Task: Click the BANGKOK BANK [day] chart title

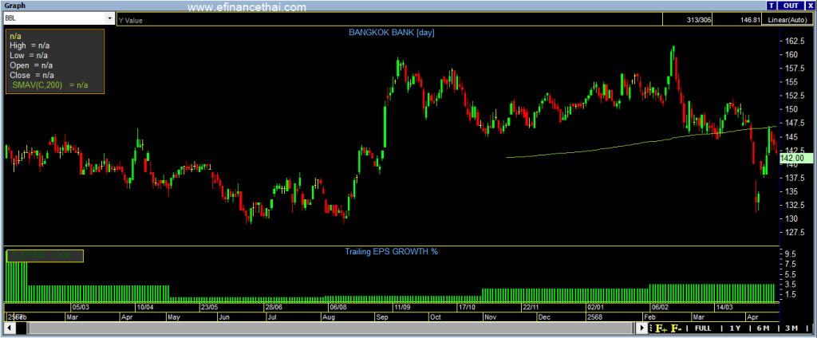Action: (x=390, y=32)
